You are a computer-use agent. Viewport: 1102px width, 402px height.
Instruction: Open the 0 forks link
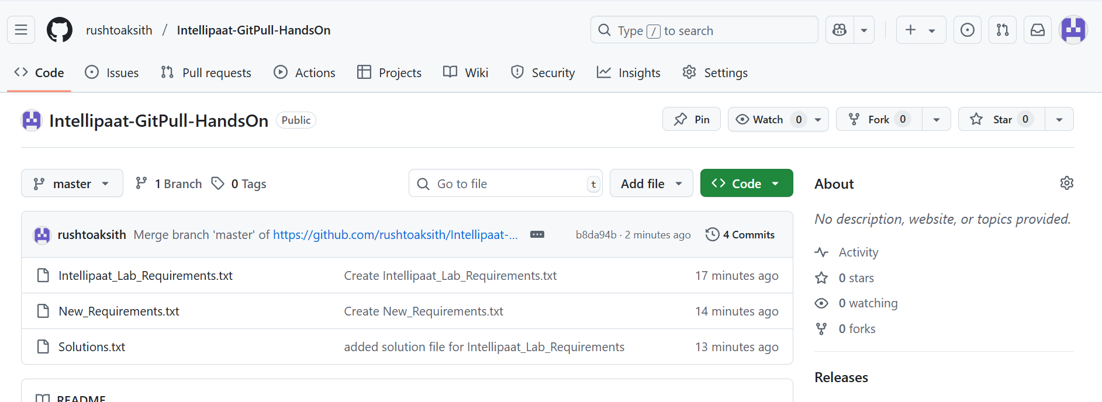(x=845, y=328)
